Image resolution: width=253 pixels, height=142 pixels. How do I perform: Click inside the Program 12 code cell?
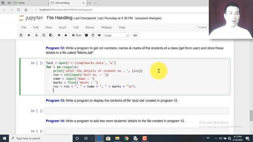(137, 77)
